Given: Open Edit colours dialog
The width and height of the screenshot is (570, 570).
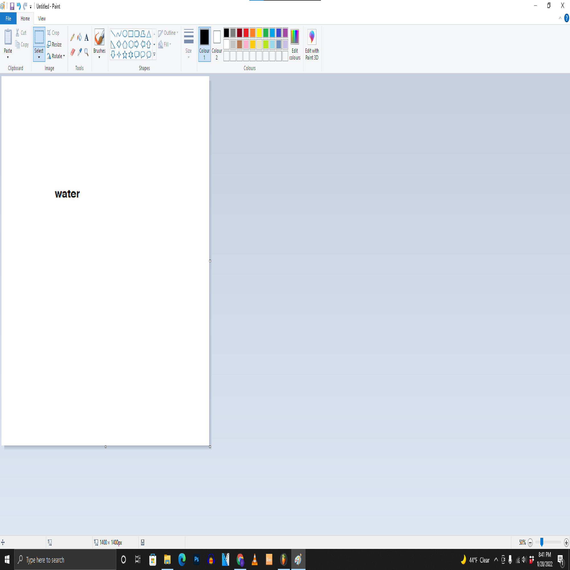Looking at the screenshot, I should [x=294, y=44].
